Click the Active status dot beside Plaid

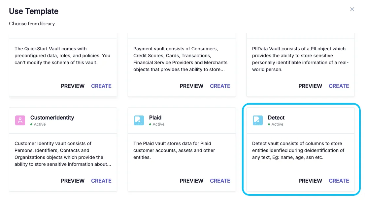[150, 124]
